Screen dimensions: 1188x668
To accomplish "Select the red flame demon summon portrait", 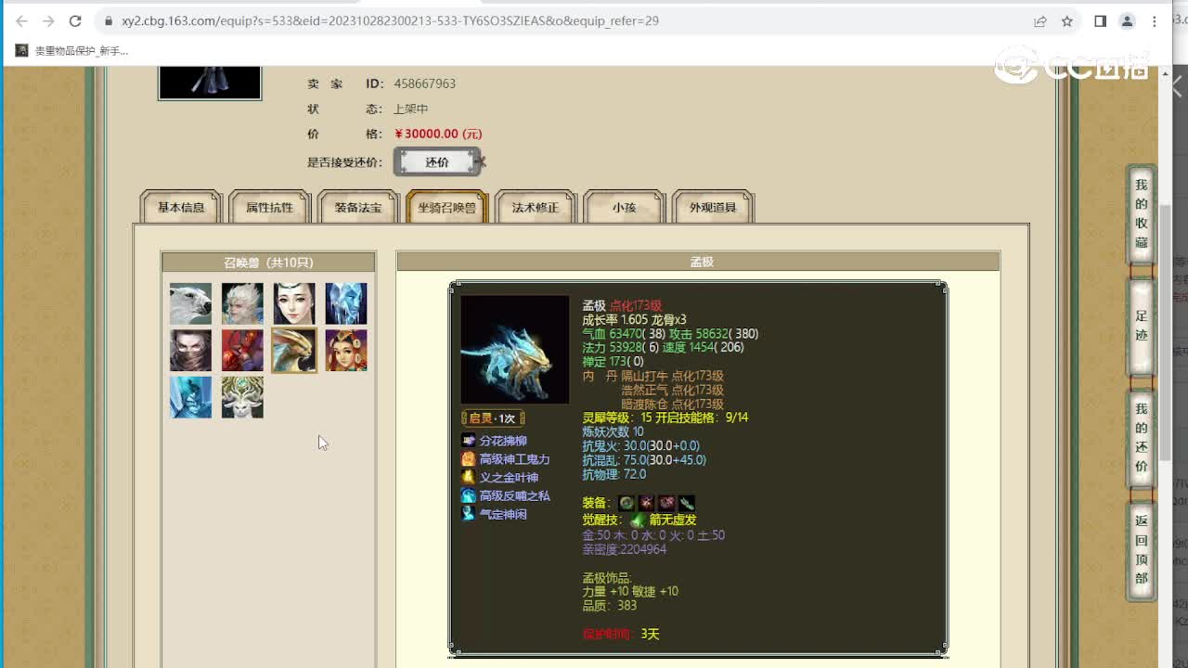I will coord(242,351).
